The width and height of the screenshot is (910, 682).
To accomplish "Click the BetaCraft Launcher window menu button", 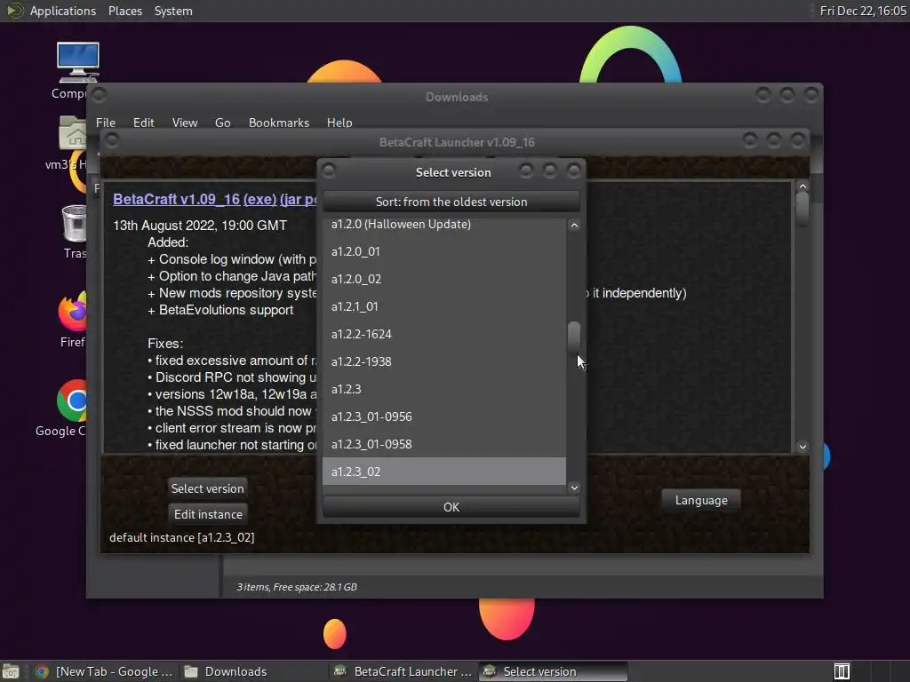I will [x=112, y=140].
